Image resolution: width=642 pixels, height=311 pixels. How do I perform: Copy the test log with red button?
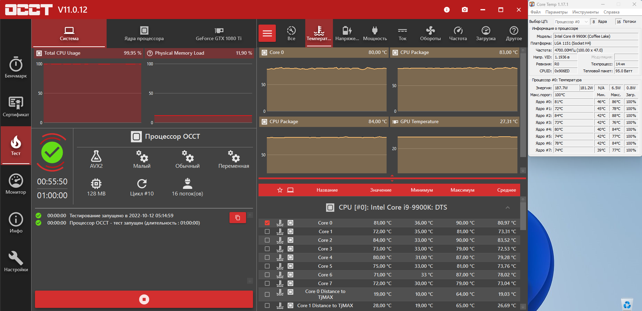237,218
